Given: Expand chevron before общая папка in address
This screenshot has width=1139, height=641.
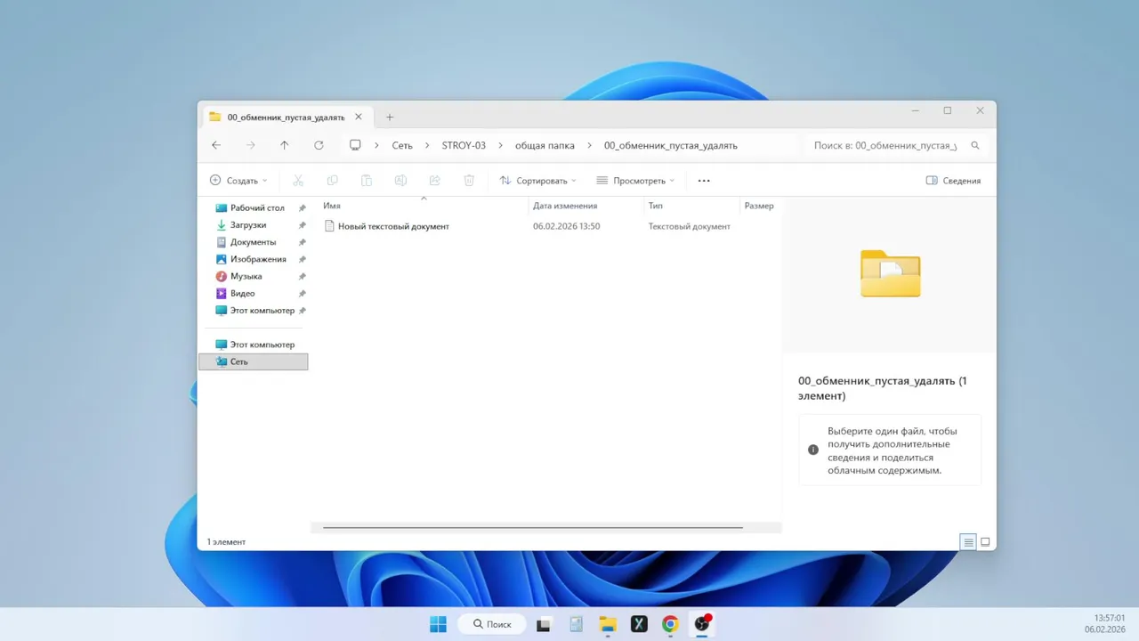Looking at the screenshot, I should tap(500, 145).
